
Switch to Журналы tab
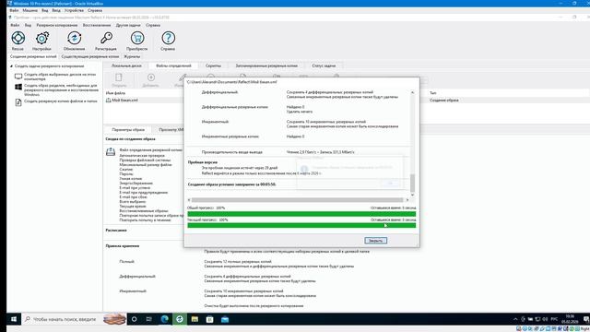coord(132,56)
